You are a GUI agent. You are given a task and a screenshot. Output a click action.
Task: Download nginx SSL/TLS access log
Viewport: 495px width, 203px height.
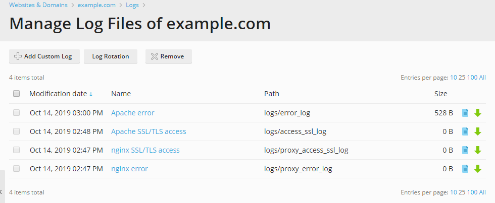[x=478, y=150]
